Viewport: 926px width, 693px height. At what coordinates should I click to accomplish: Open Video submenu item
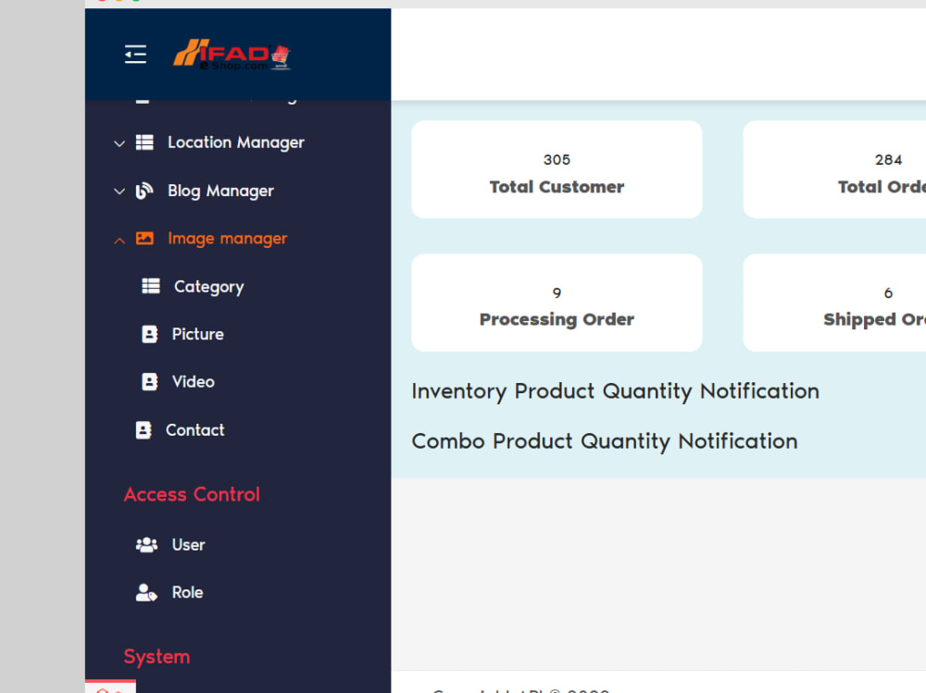coord(194,382)
